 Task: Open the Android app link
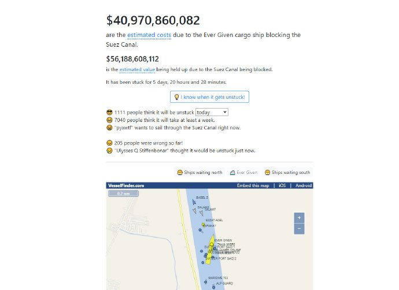click(303, 185)
